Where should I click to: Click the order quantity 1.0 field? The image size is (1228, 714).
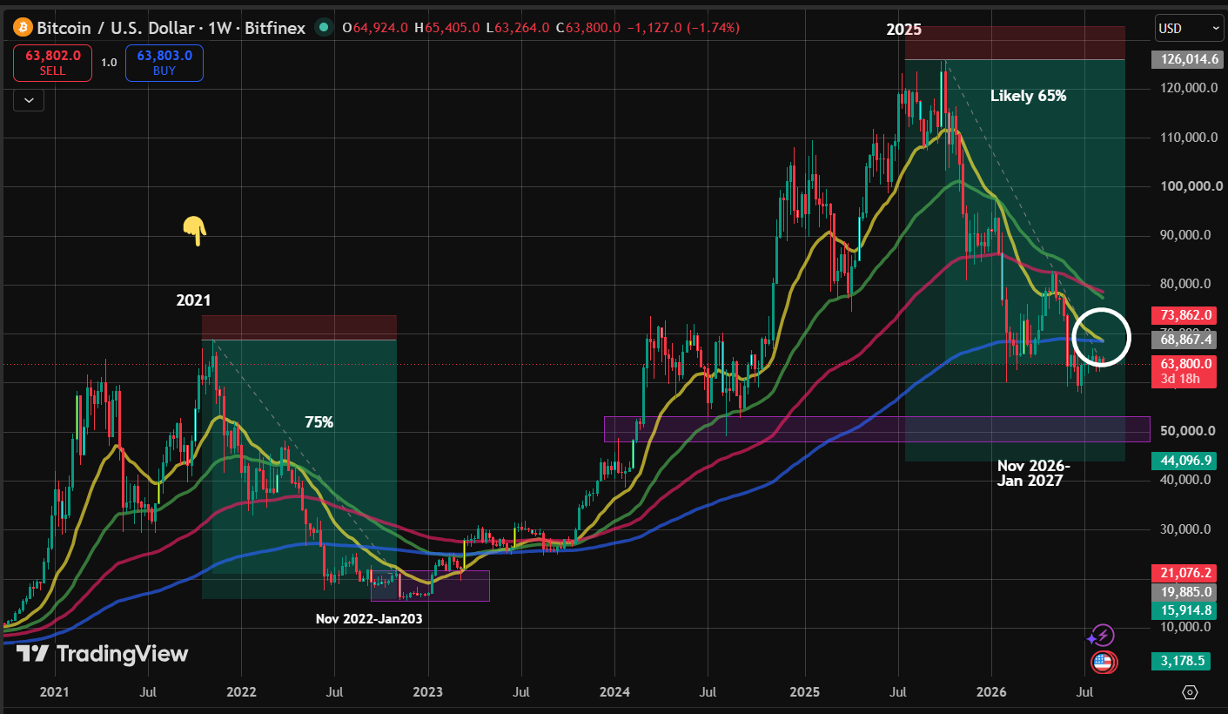109,63
